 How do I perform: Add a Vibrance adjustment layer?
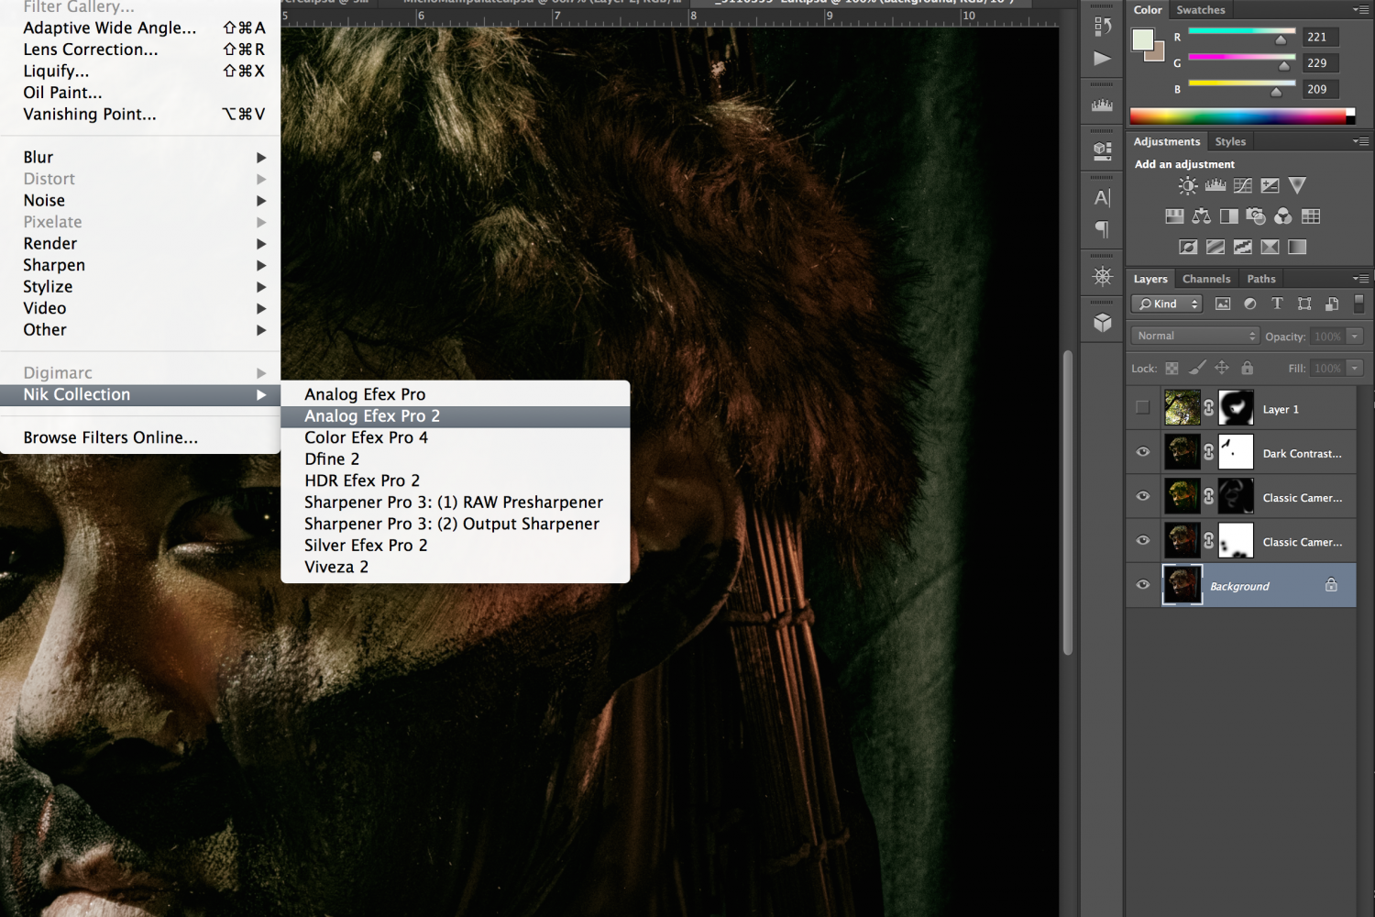tap(1297, 186)
